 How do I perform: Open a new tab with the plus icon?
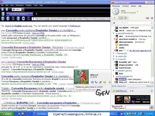tap(36, 14)
